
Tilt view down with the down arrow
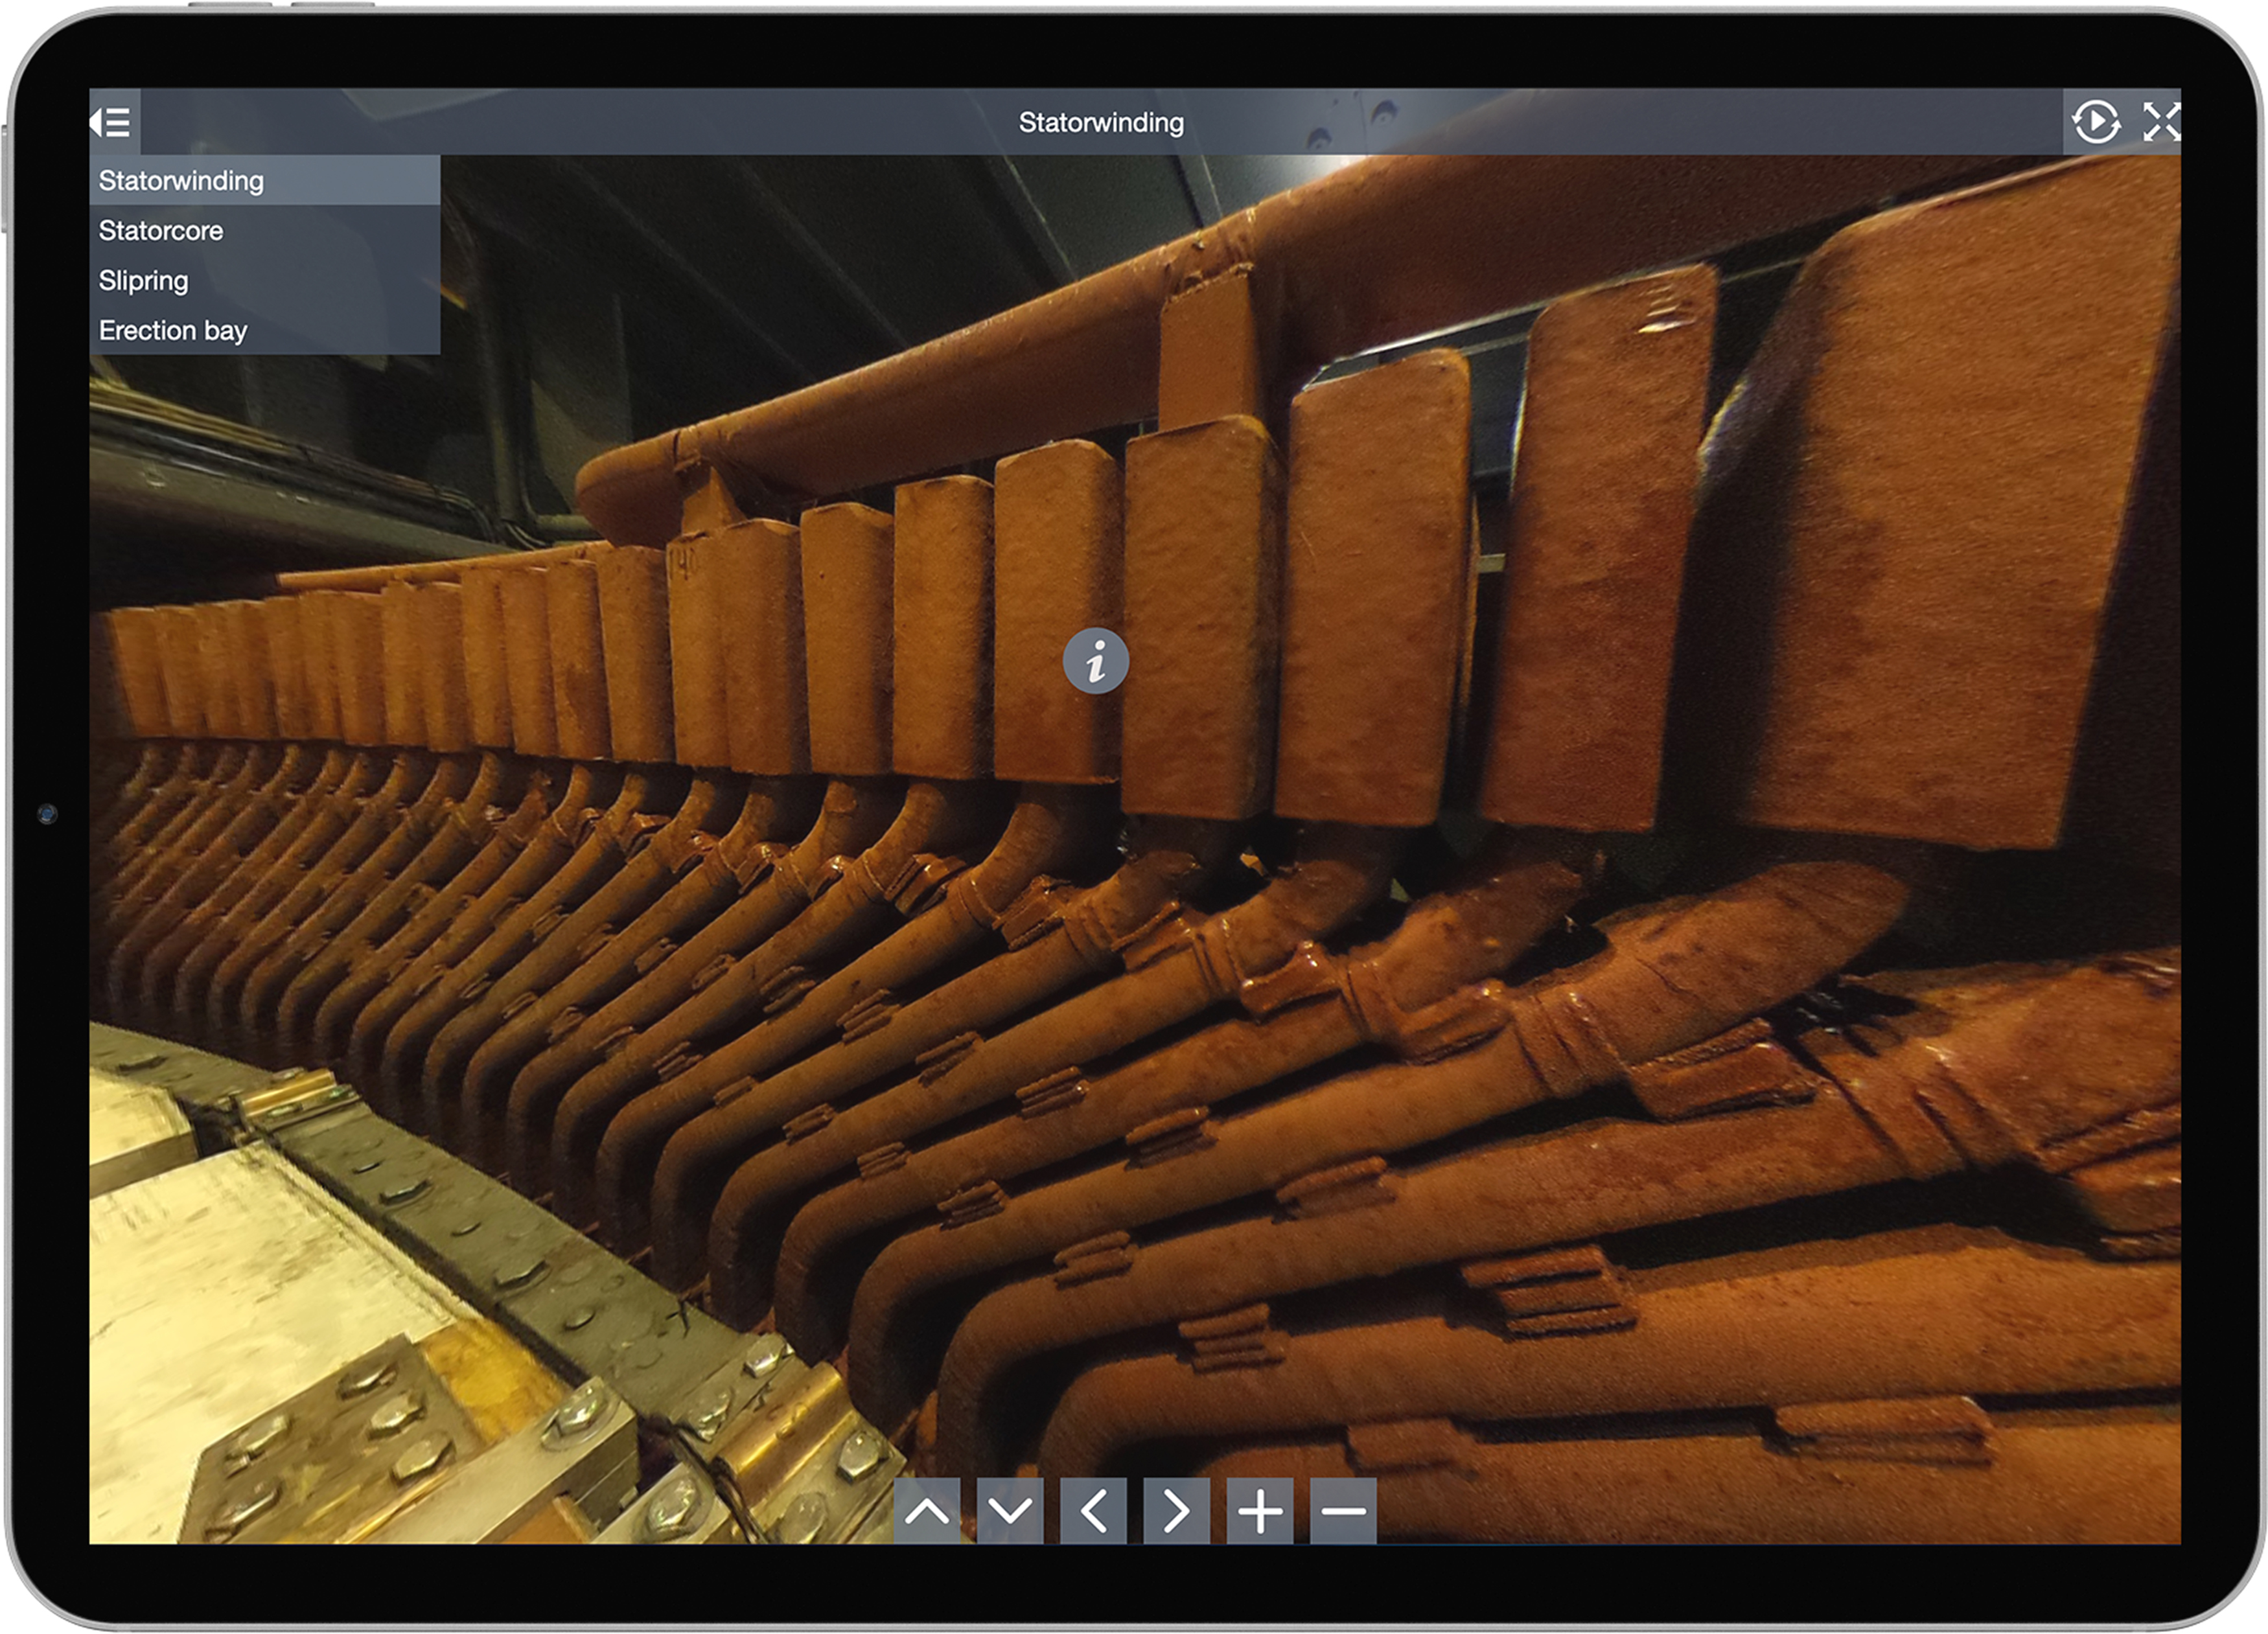click(1010, 1510)
